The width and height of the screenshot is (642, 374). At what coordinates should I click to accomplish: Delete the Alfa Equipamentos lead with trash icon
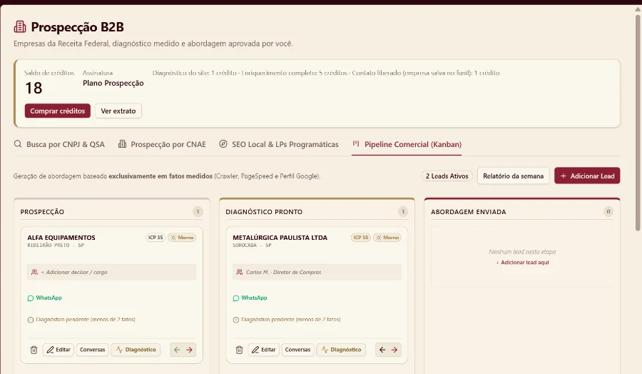coord(34,350)
